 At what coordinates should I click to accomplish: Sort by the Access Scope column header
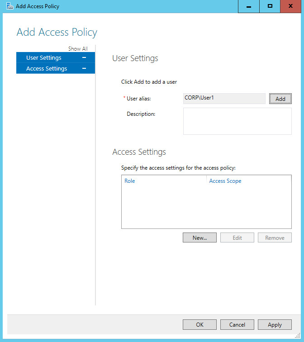[x=225, y=181]
